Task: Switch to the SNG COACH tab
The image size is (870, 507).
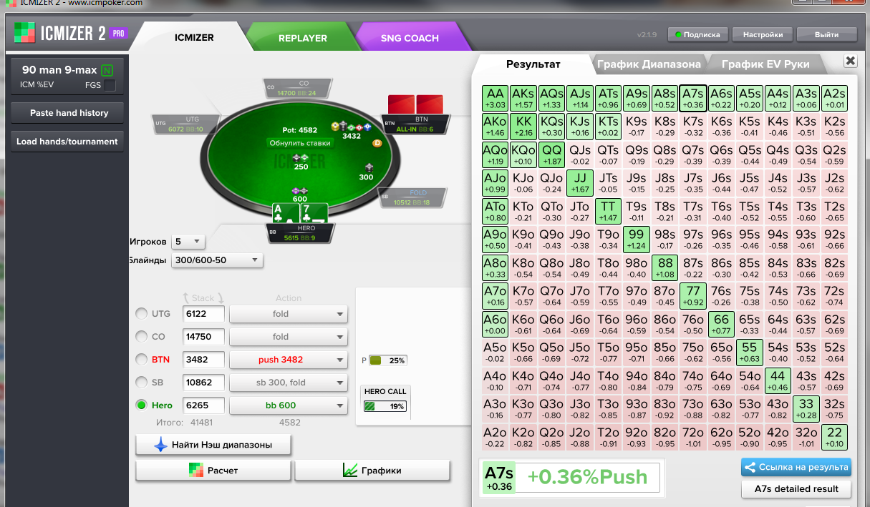Action: click(410, 38)
